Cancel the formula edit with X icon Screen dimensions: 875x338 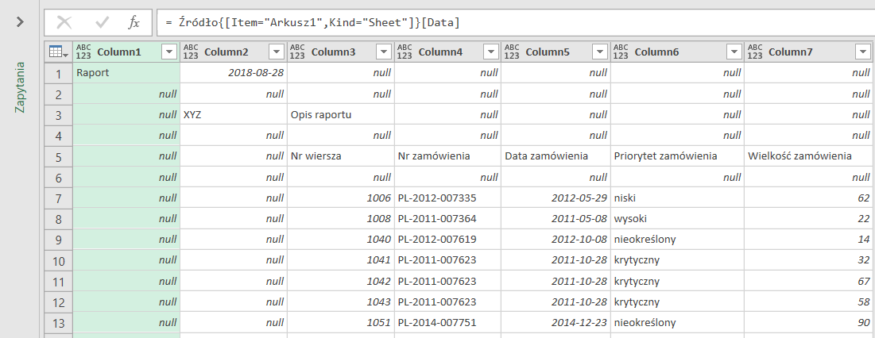point(64,22)
